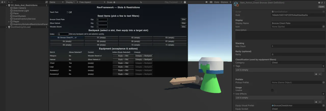
Task: Click Give for Bronze Chest Plate
Action: 184,20
